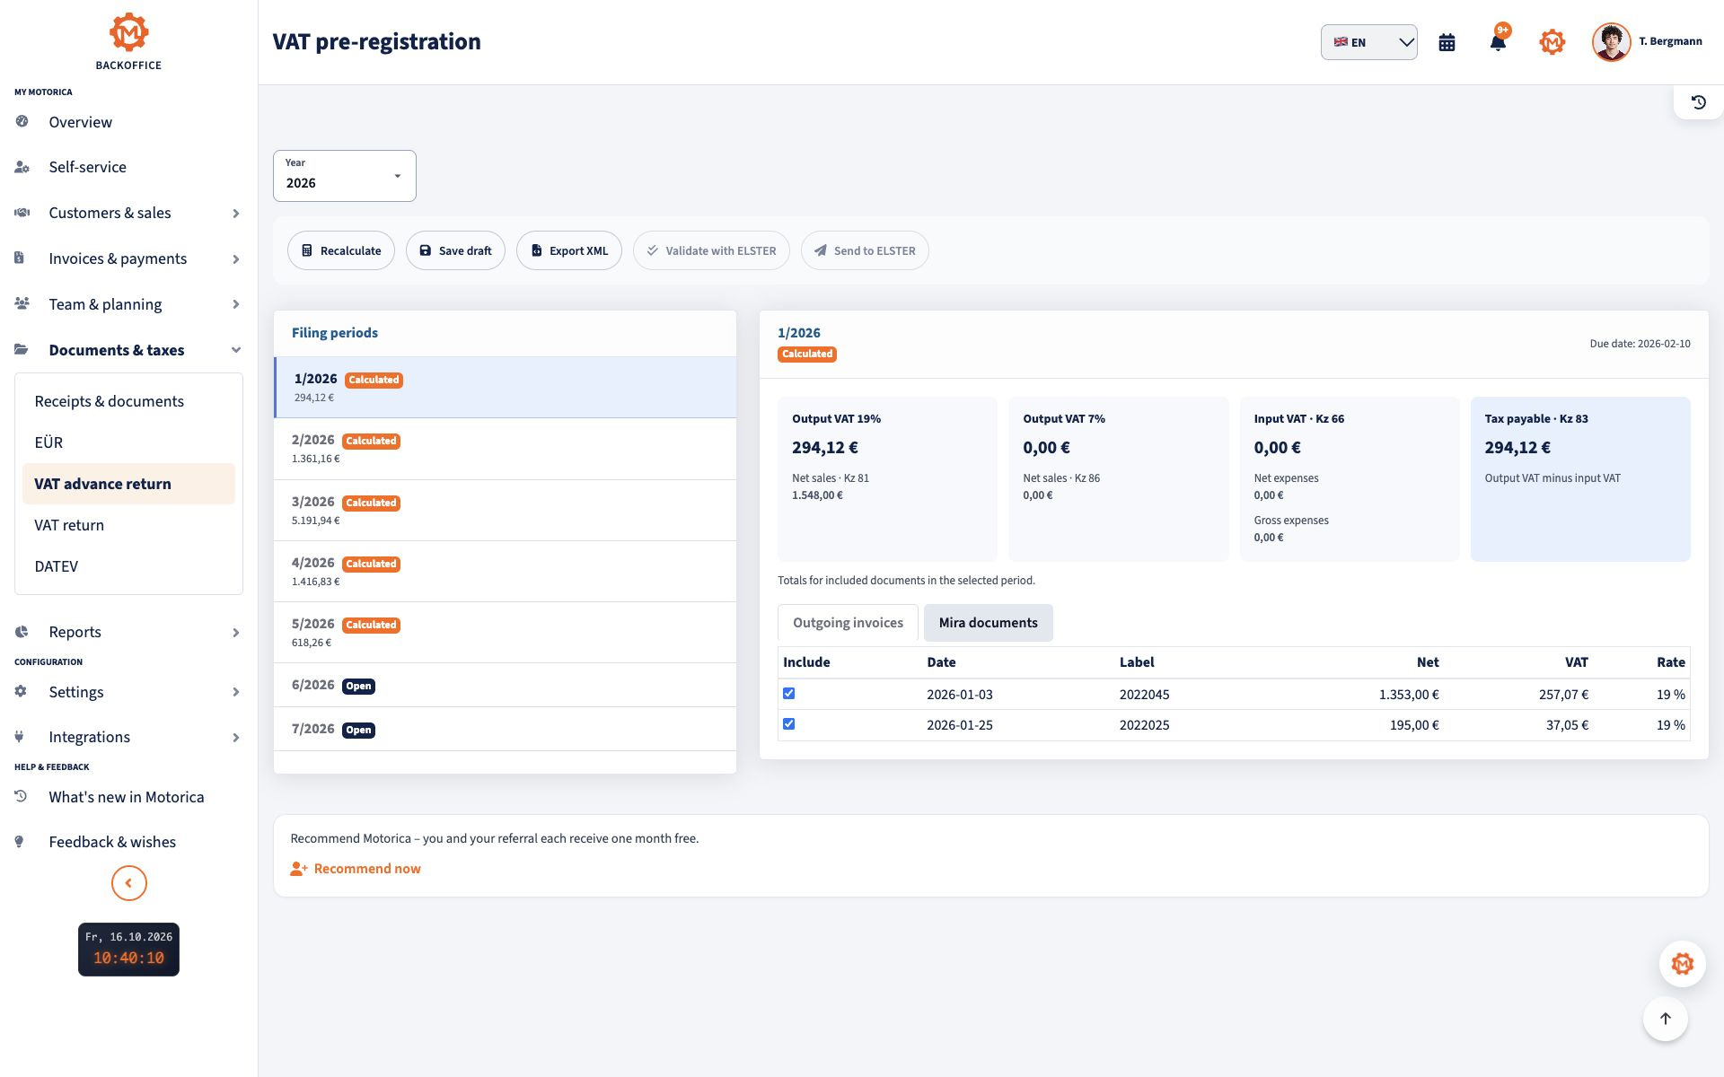The image size is (1724, 1077).
Task: Collapse Documents & taxes menu
Action: (128, 350)
